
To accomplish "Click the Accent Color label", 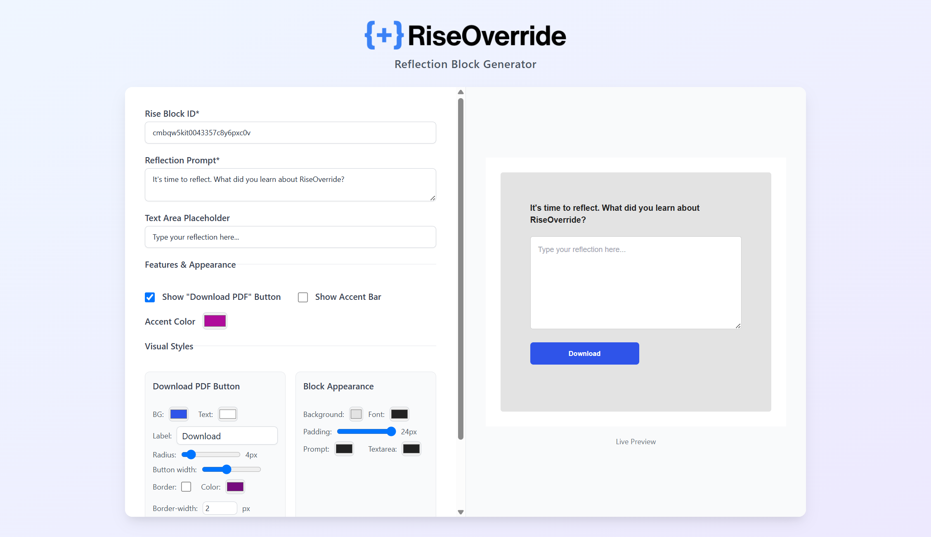I will pos(170,322).
